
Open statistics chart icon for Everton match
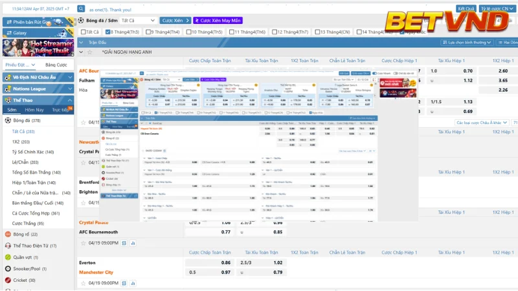[131, 283]
